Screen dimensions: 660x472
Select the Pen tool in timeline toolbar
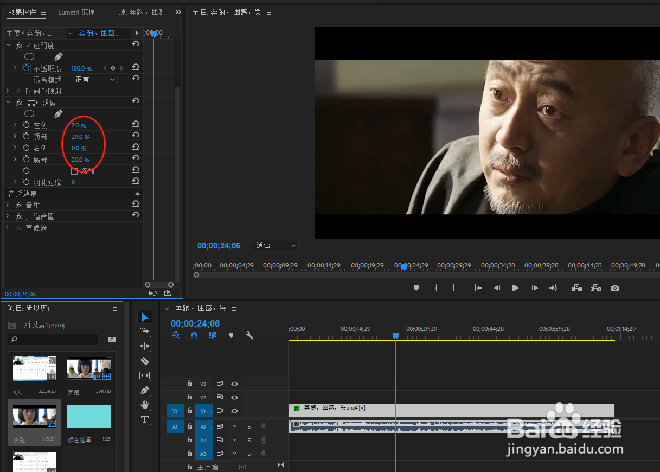tap(145, 390)
